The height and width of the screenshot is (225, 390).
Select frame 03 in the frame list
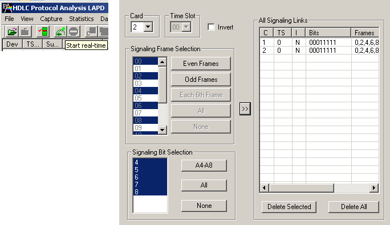145,84
